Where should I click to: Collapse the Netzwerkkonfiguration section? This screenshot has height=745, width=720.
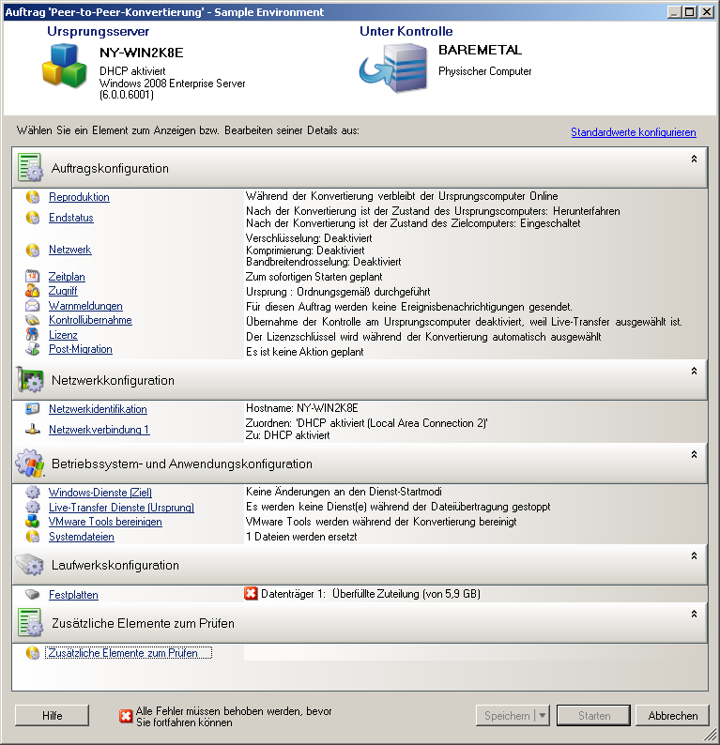coord(694,372)
